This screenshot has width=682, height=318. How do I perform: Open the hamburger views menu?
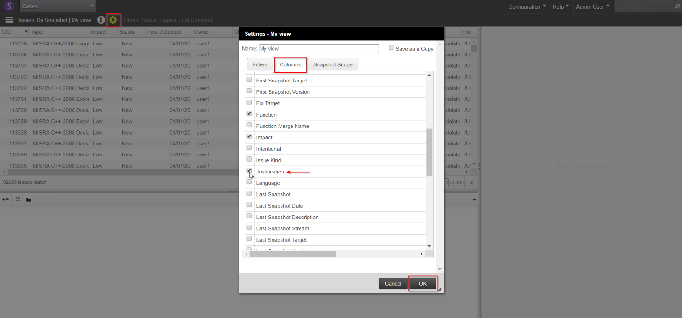(9, 20)
